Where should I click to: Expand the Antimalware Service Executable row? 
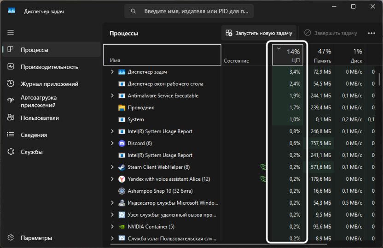112,96
